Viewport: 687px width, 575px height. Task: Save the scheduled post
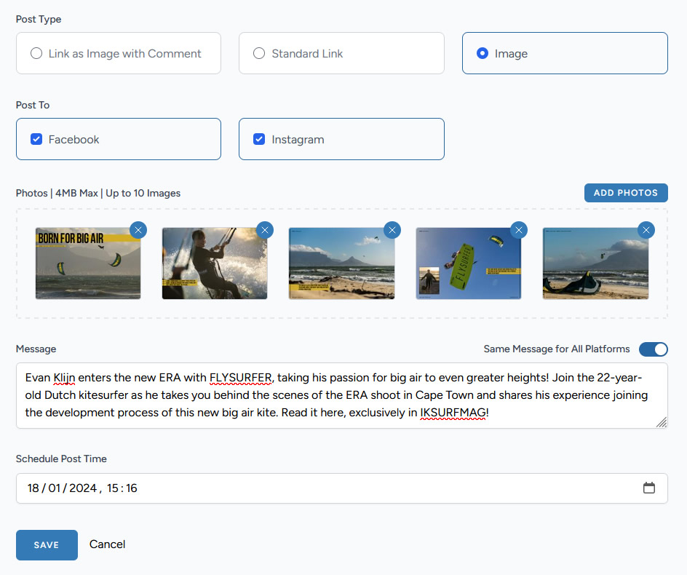(47, 545)
